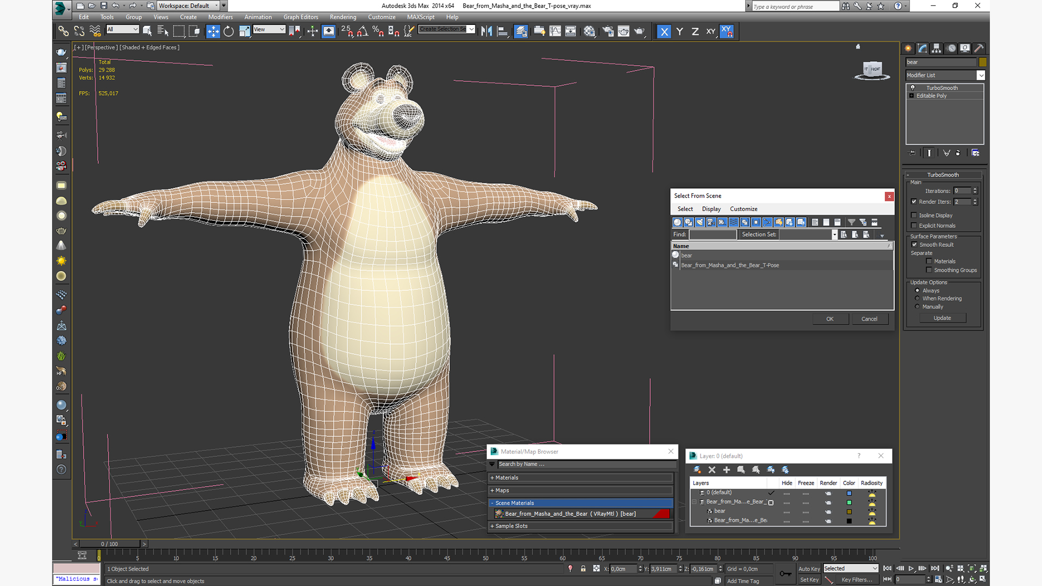Enable Separate by Smoothing Groups checkbox
Viewport: 1042px width, 586px height.
[929, 270]
